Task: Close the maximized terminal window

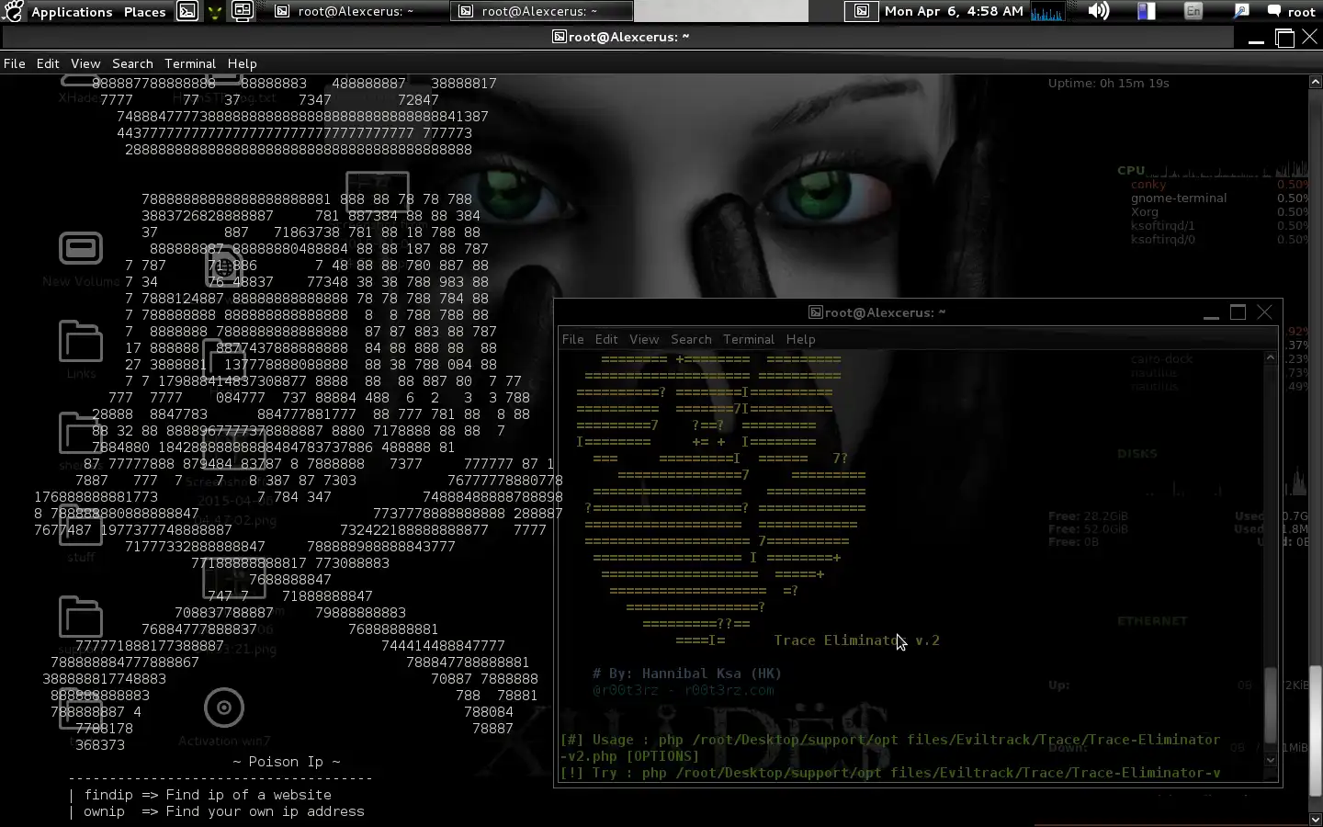Action: pos(1310,38)
